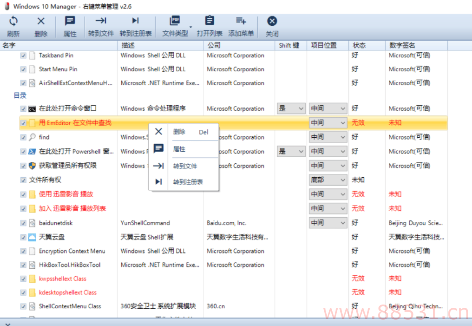Disable the find entry checkbox
Viewport: 472px width, 326px height.
pyautogui.click(x=23, y=138)
